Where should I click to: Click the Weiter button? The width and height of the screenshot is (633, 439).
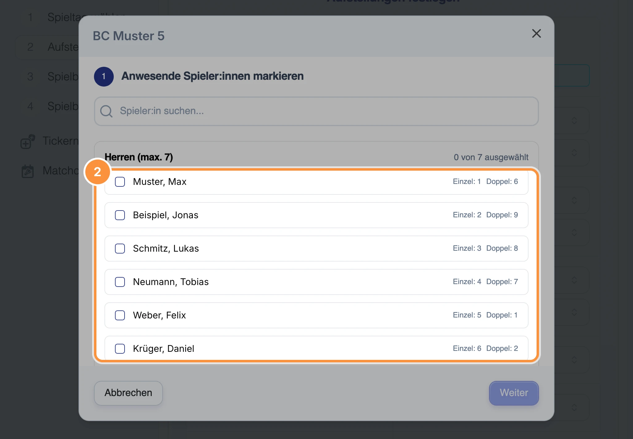(x=514, y=393)
